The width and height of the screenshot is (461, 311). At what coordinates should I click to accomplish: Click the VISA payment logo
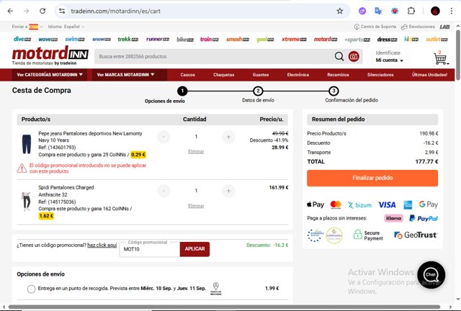click(387, 204)
